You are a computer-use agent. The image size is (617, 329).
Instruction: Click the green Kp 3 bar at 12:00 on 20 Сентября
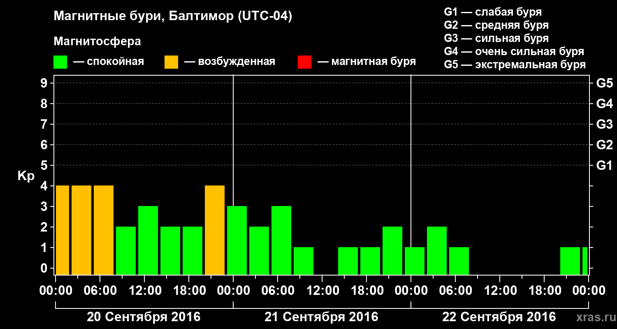click(148, 240)
